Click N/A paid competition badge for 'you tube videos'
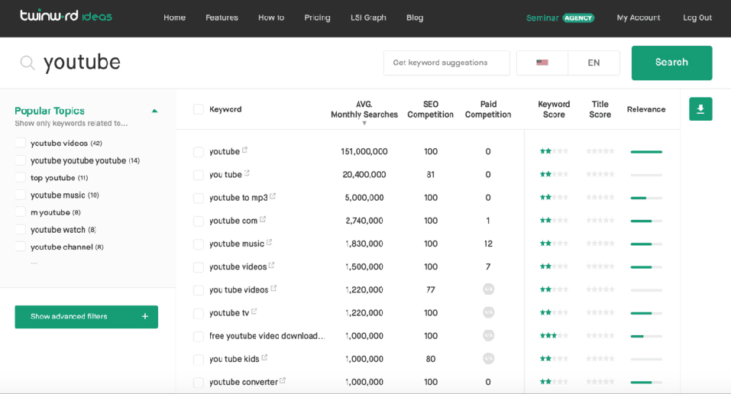Image resolution: width=731 pixels, height=394 pixels. point(488,289)
